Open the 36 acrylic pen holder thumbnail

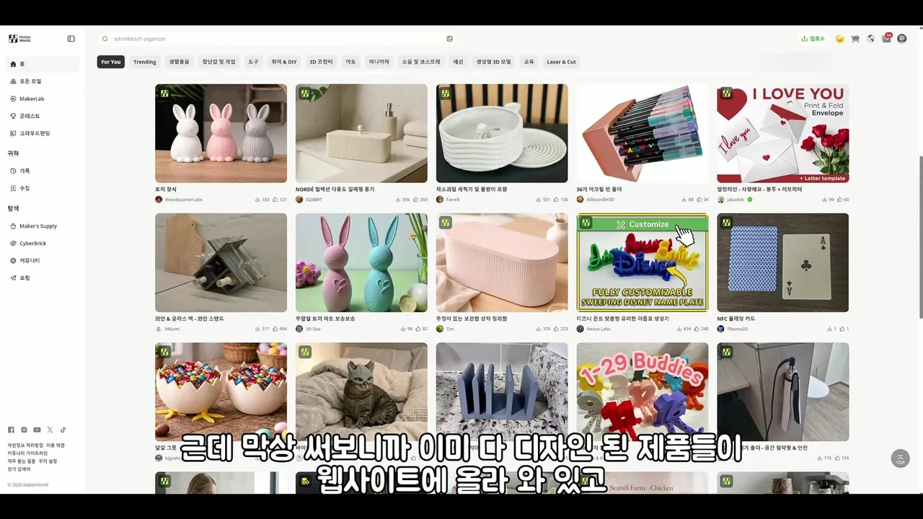[642, 133]
